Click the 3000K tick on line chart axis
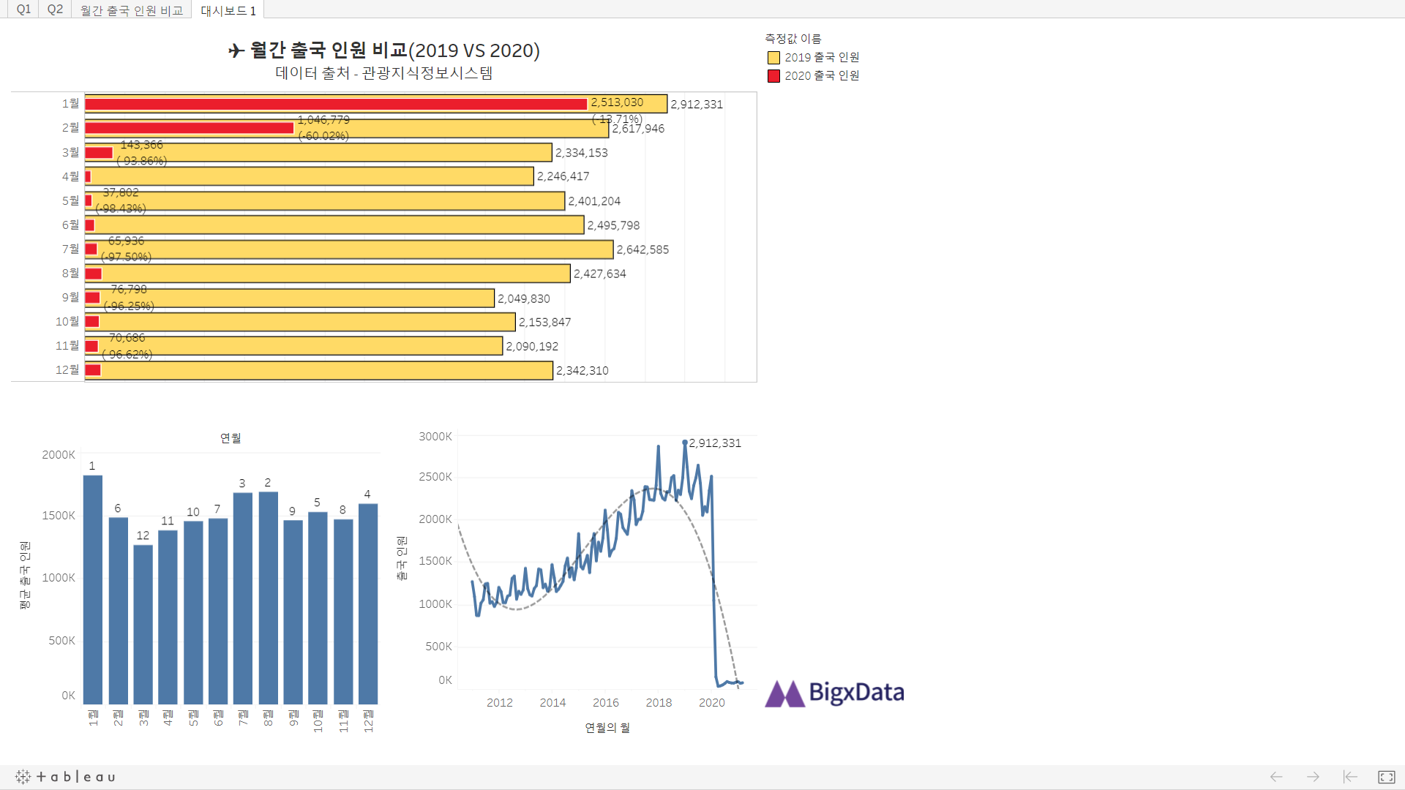The height and width of the screenshot is (790, 1405). tap(435, 437)
